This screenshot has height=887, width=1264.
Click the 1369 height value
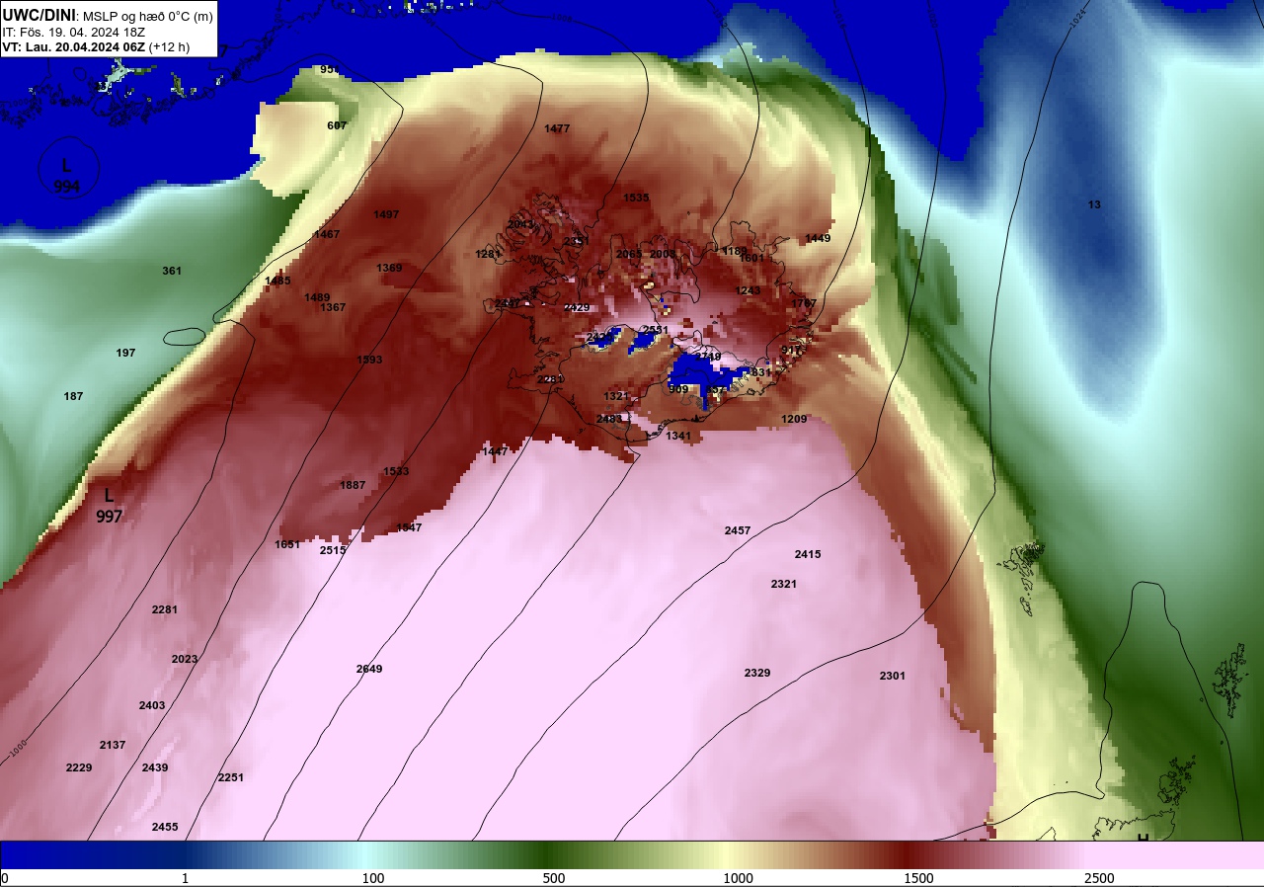389,268
